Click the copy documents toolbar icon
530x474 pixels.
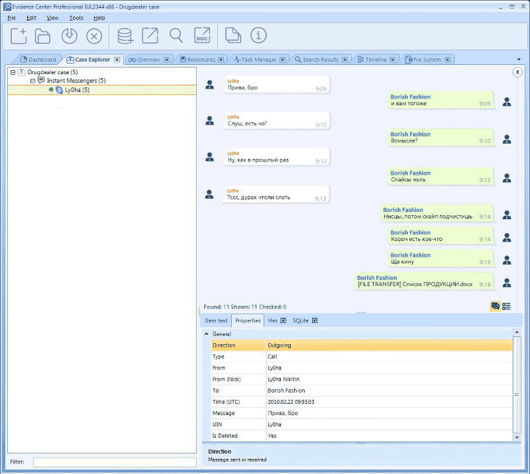pos(233,36)
